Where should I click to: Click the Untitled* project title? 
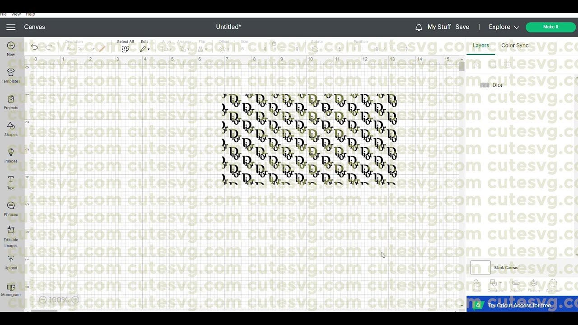[x=228, y=27]
